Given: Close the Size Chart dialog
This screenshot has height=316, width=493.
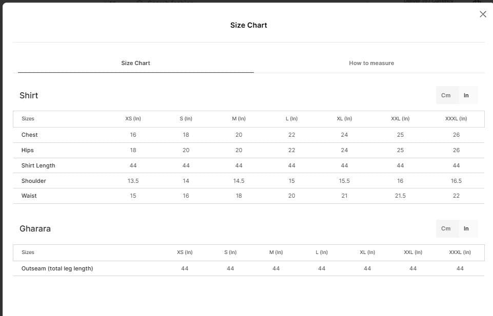Looking at the screenshot, I should coord(483,14).
